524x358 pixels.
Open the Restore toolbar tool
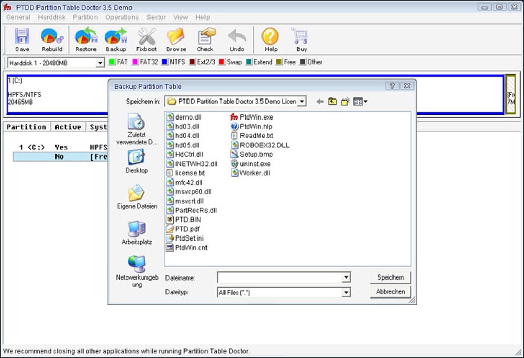click(x=86, y=39)
